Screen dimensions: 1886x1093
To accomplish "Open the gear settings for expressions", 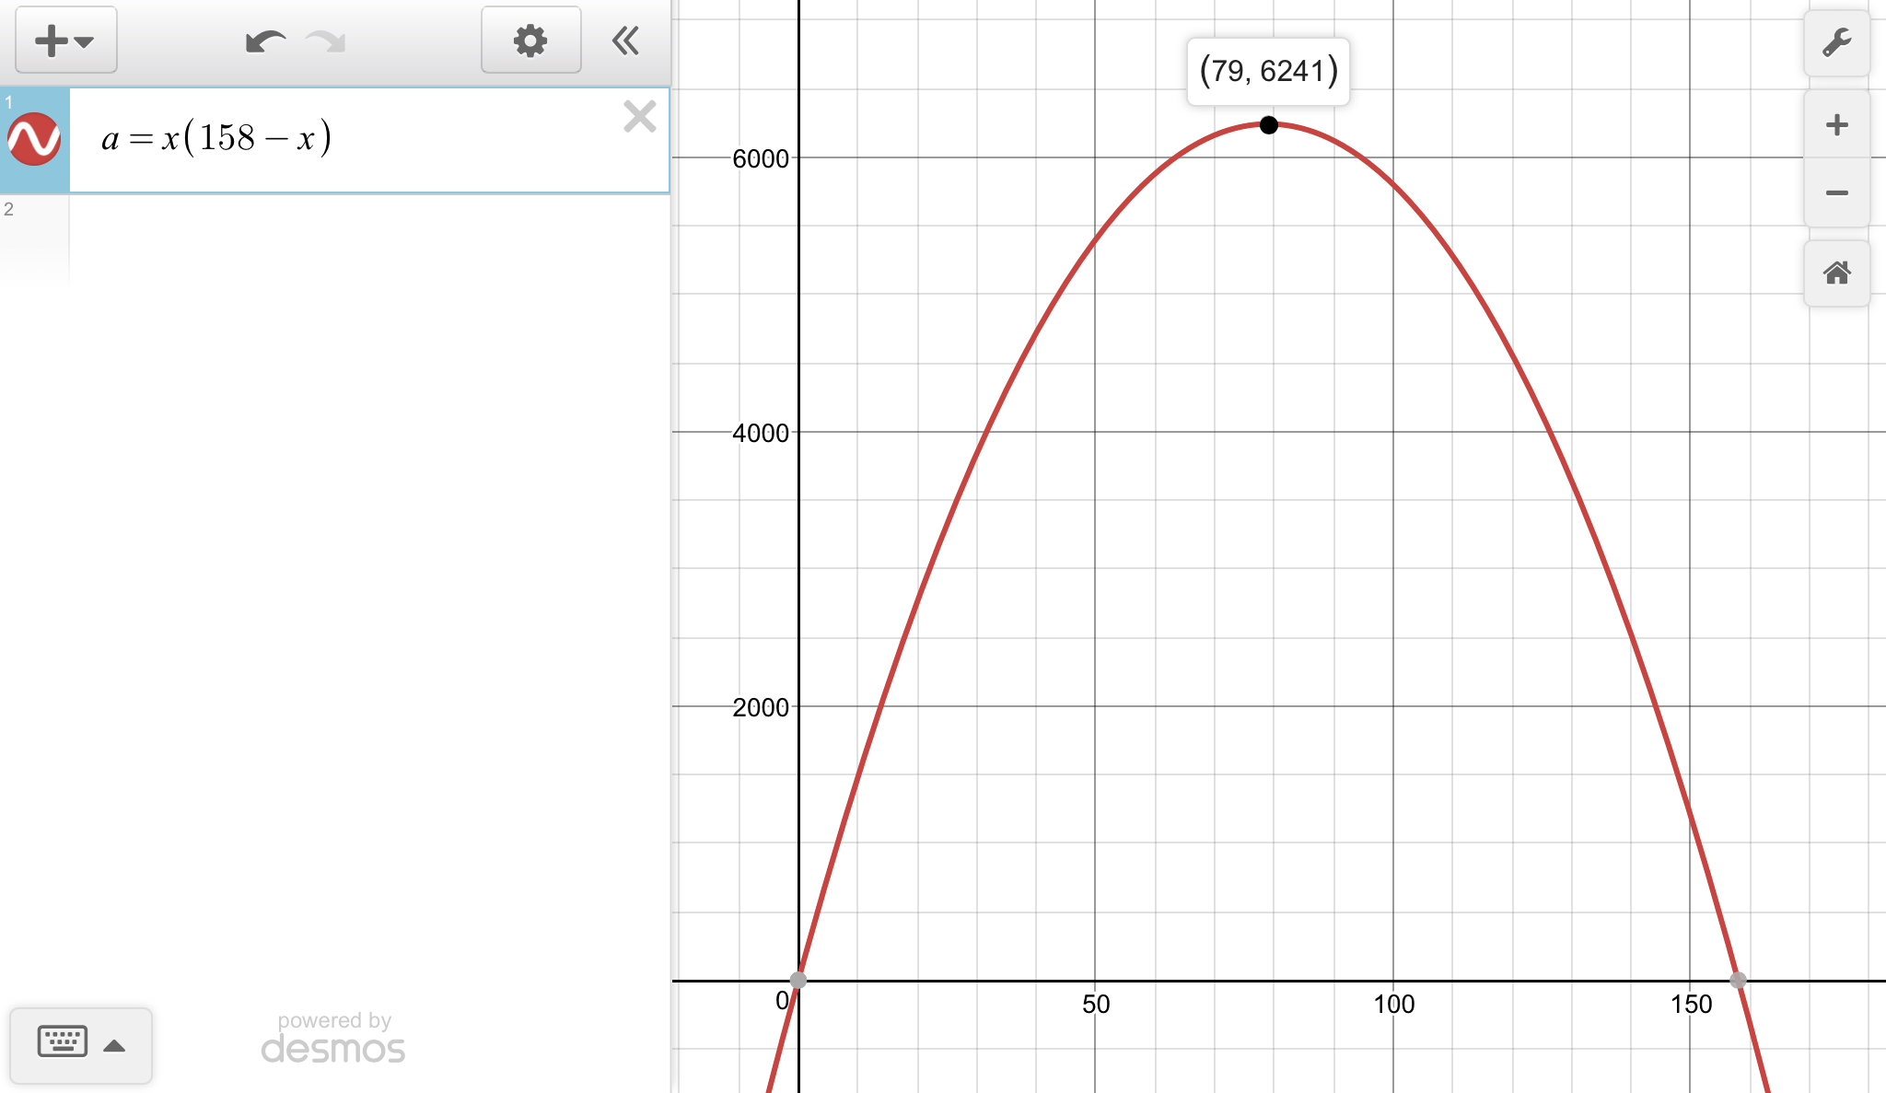I will [x=530, y=41].
